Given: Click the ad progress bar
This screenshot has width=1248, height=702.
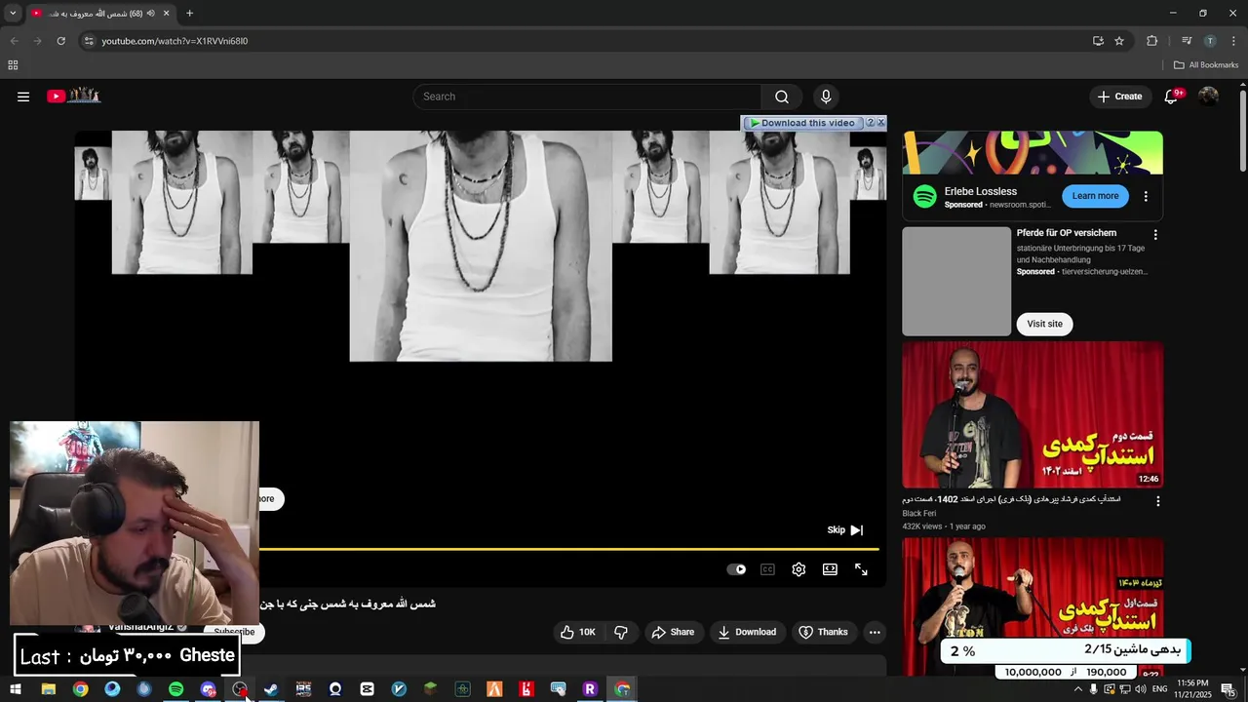Looking at the screenshot, I should click(568, 549).
